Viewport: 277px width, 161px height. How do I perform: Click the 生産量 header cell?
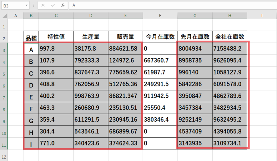91,37
